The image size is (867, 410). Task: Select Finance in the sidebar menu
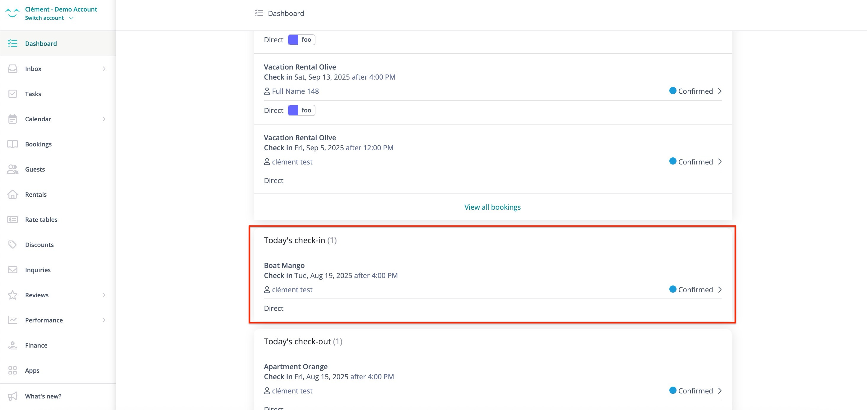36,345
